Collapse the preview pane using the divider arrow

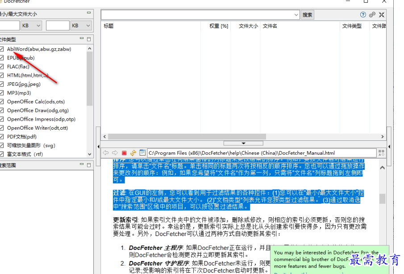coord(243,143)
